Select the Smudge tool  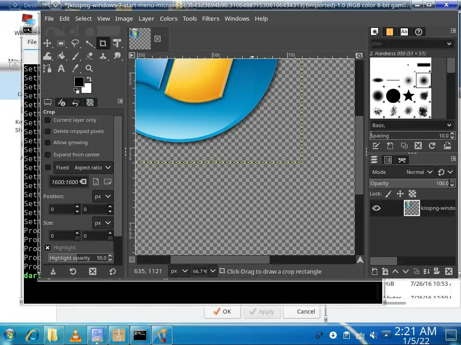(117, 56)
